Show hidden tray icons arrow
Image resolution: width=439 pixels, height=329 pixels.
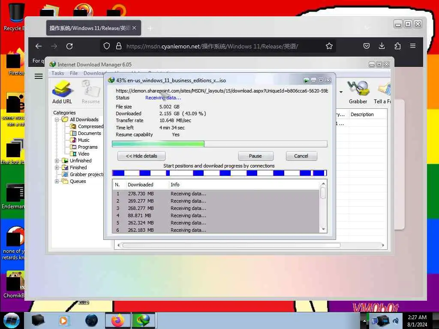click(364, 320)
